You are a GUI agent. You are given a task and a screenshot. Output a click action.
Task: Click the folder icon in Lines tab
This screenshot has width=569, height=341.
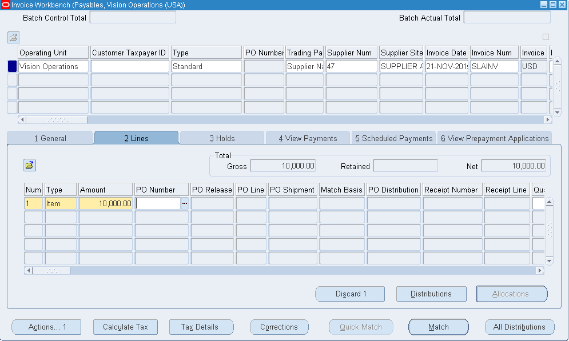tap(30, 165)
